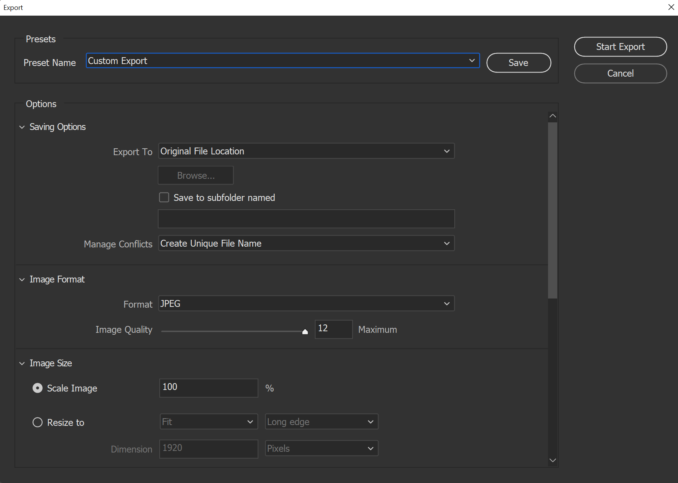Click the scroll down arrow in Options
Screen dimensions: 678x483
pyautogui.click(x=553, y=460)
